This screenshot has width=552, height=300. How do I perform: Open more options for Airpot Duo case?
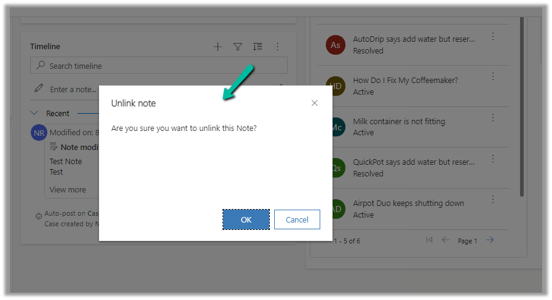point(493,199)
